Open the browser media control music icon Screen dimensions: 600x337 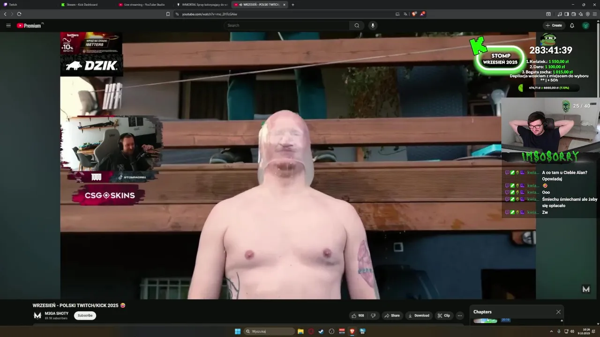coord(560,14)
